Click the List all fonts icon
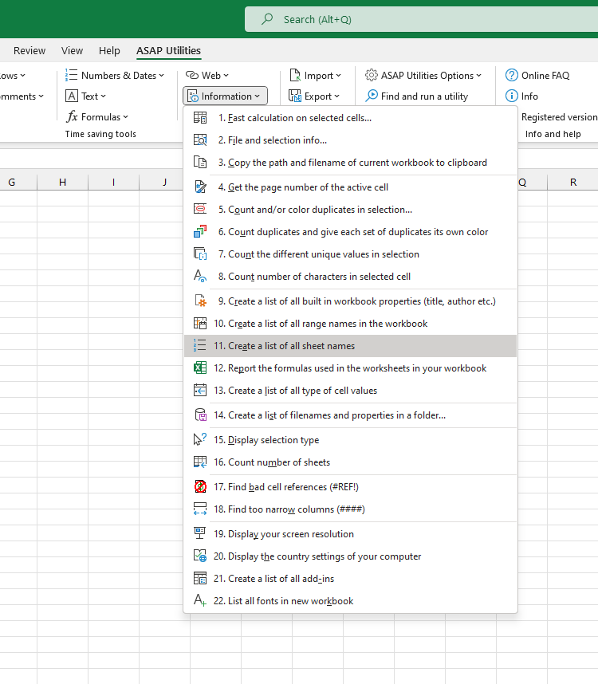 (x=200, y=600)
